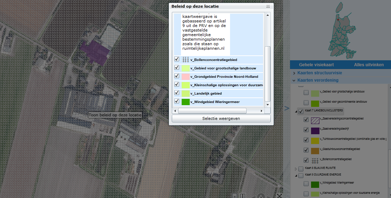The image size is (391, 198).
Task: Click the hatched Zaadveredelingsconcentratiegebied legend icon
Action: click(315, 120)
